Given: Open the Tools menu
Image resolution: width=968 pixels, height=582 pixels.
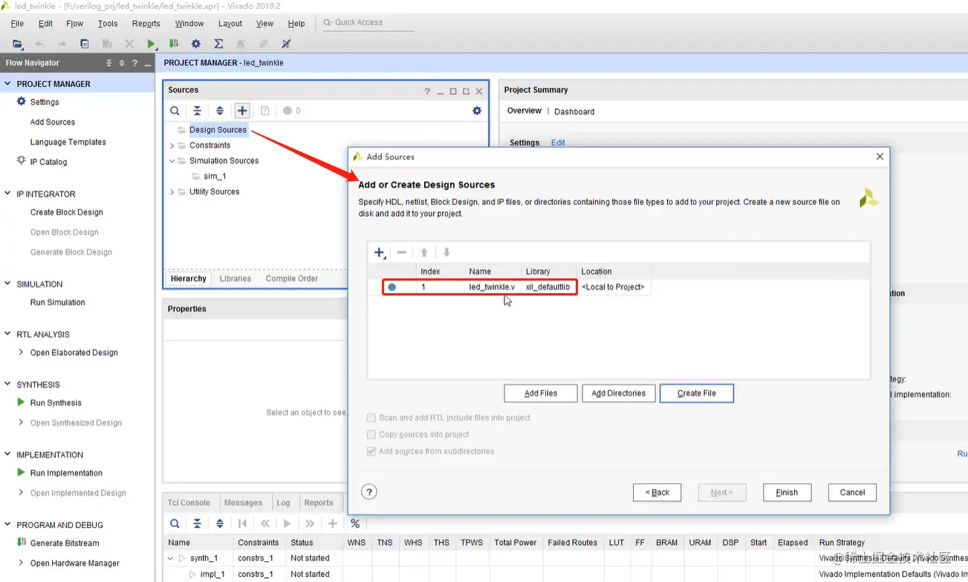Looking at the screenshot, I should [108, 24].
